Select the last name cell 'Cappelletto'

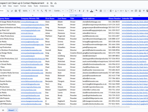[63, 90]
